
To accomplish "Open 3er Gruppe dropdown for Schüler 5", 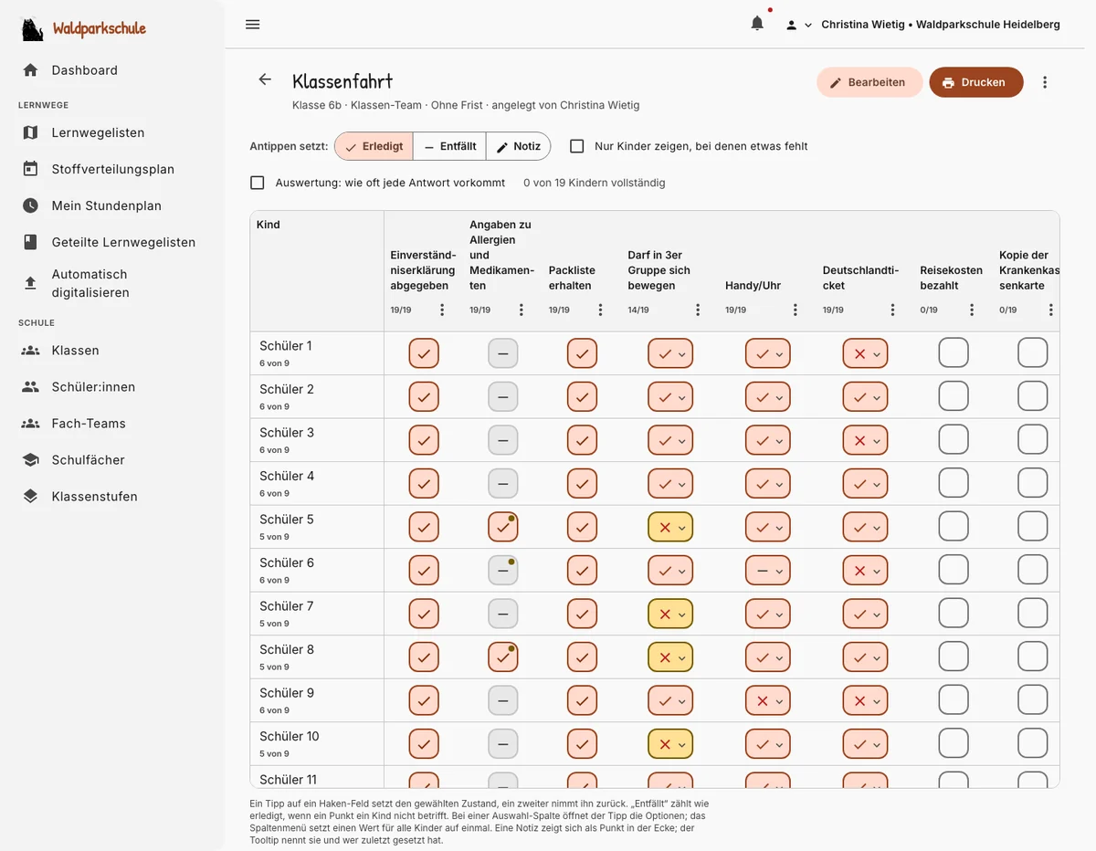I will 670,527.
